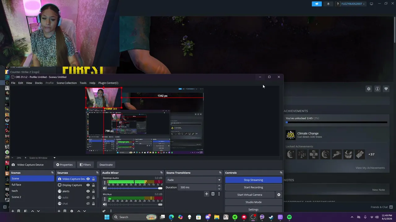
Task: Lock the Video Capture Device source
Action: [93, 179]
